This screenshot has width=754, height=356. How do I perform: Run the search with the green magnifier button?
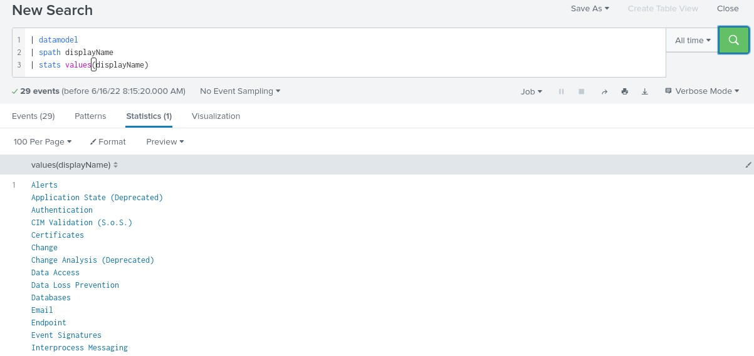tap(733, 40)
